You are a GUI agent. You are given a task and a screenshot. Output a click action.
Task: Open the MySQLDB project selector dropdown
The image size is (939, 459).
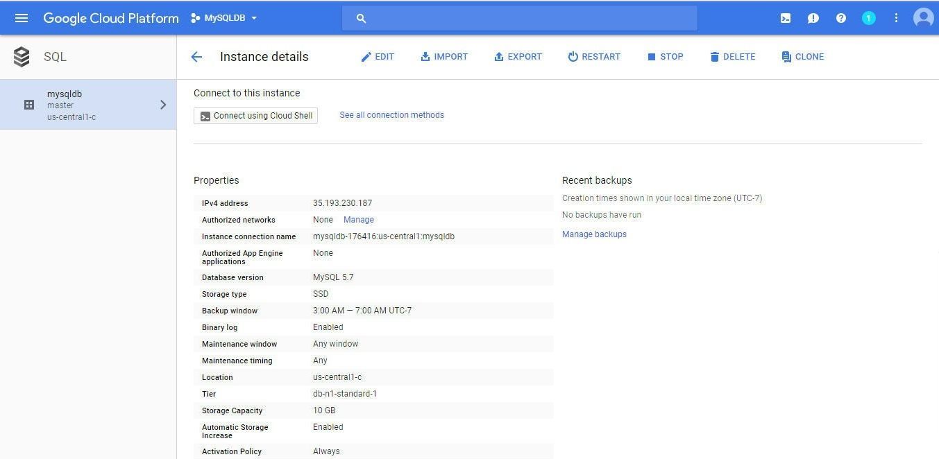click(x=223, y=18)
